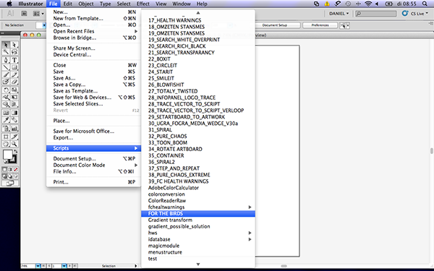Select the Slice tool
This screenshot has width=434, height=271.
(14, 137)
